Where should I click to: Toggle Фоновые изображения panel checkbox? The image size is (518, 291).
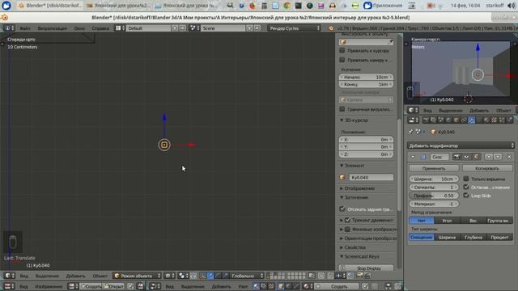(x=347, y=229)
